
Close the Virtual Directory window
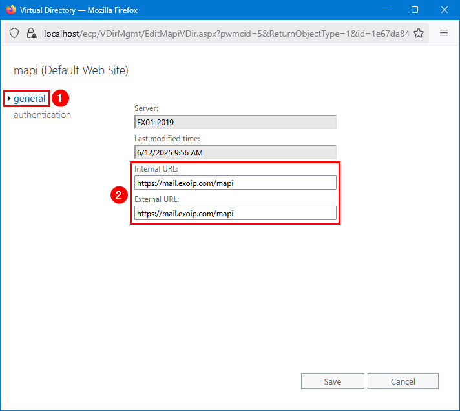[444, 10]
